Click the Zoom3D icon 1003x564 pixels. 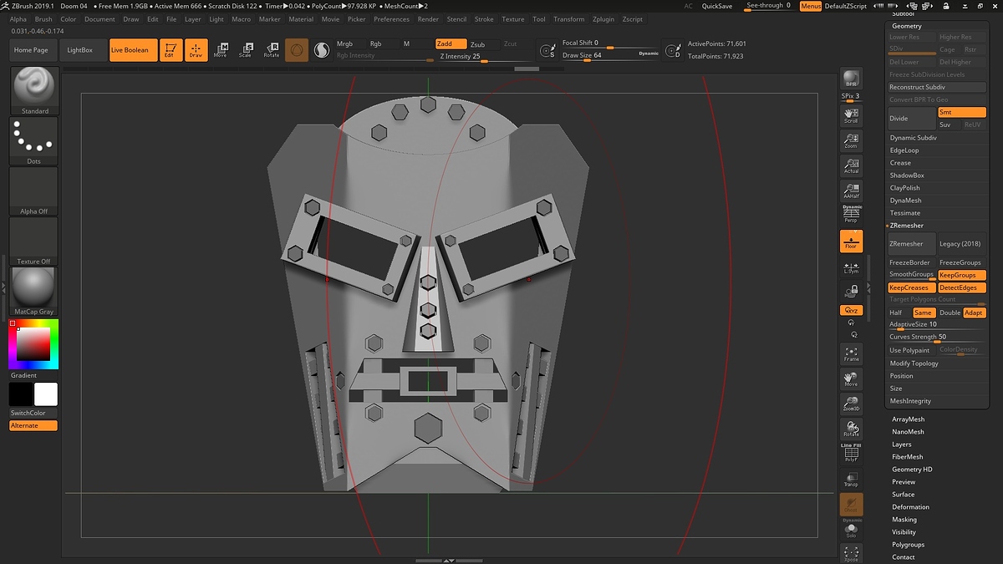click(851, 404)
